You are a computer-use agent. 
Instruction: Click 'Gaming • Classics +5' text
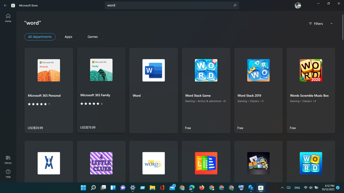pyautogui.click(x=250, y=101)
